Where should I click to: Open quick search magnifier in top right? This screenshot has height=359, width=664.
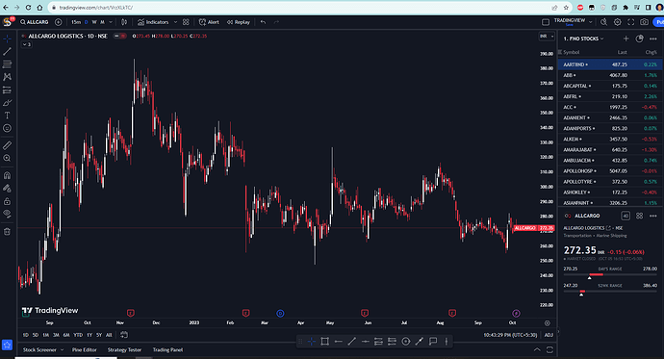coord(604,22)
